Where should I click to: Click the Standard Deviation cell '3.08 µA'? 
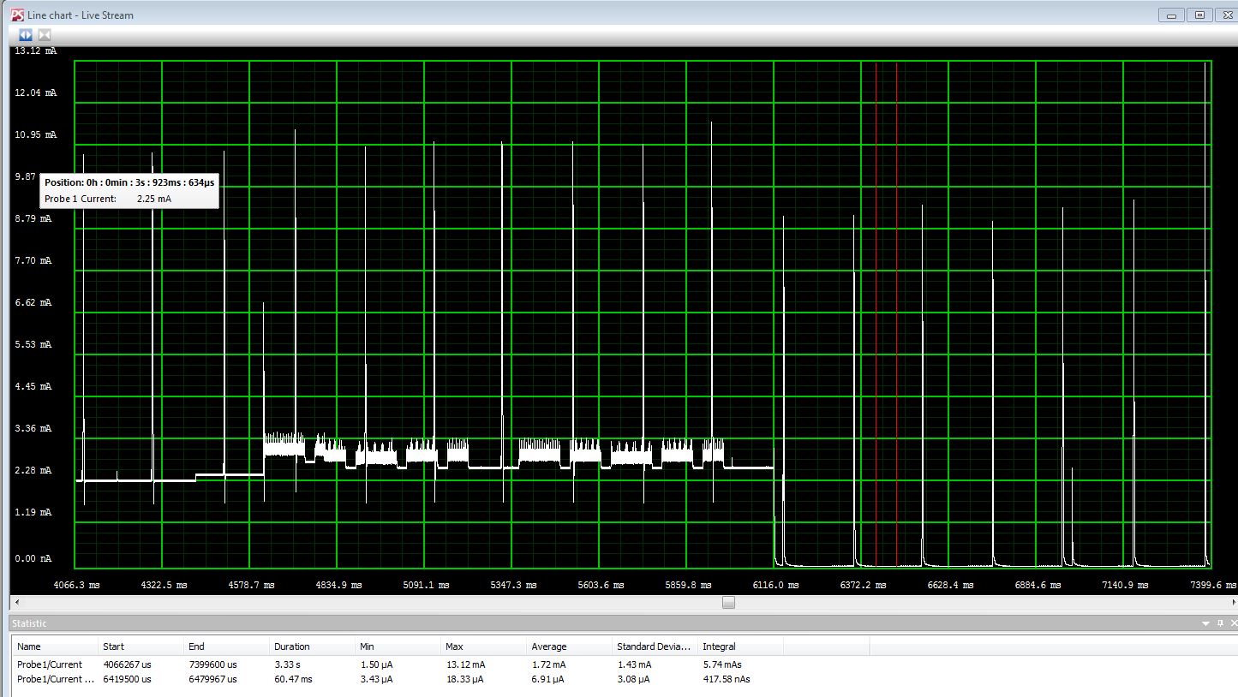[633, 679]
